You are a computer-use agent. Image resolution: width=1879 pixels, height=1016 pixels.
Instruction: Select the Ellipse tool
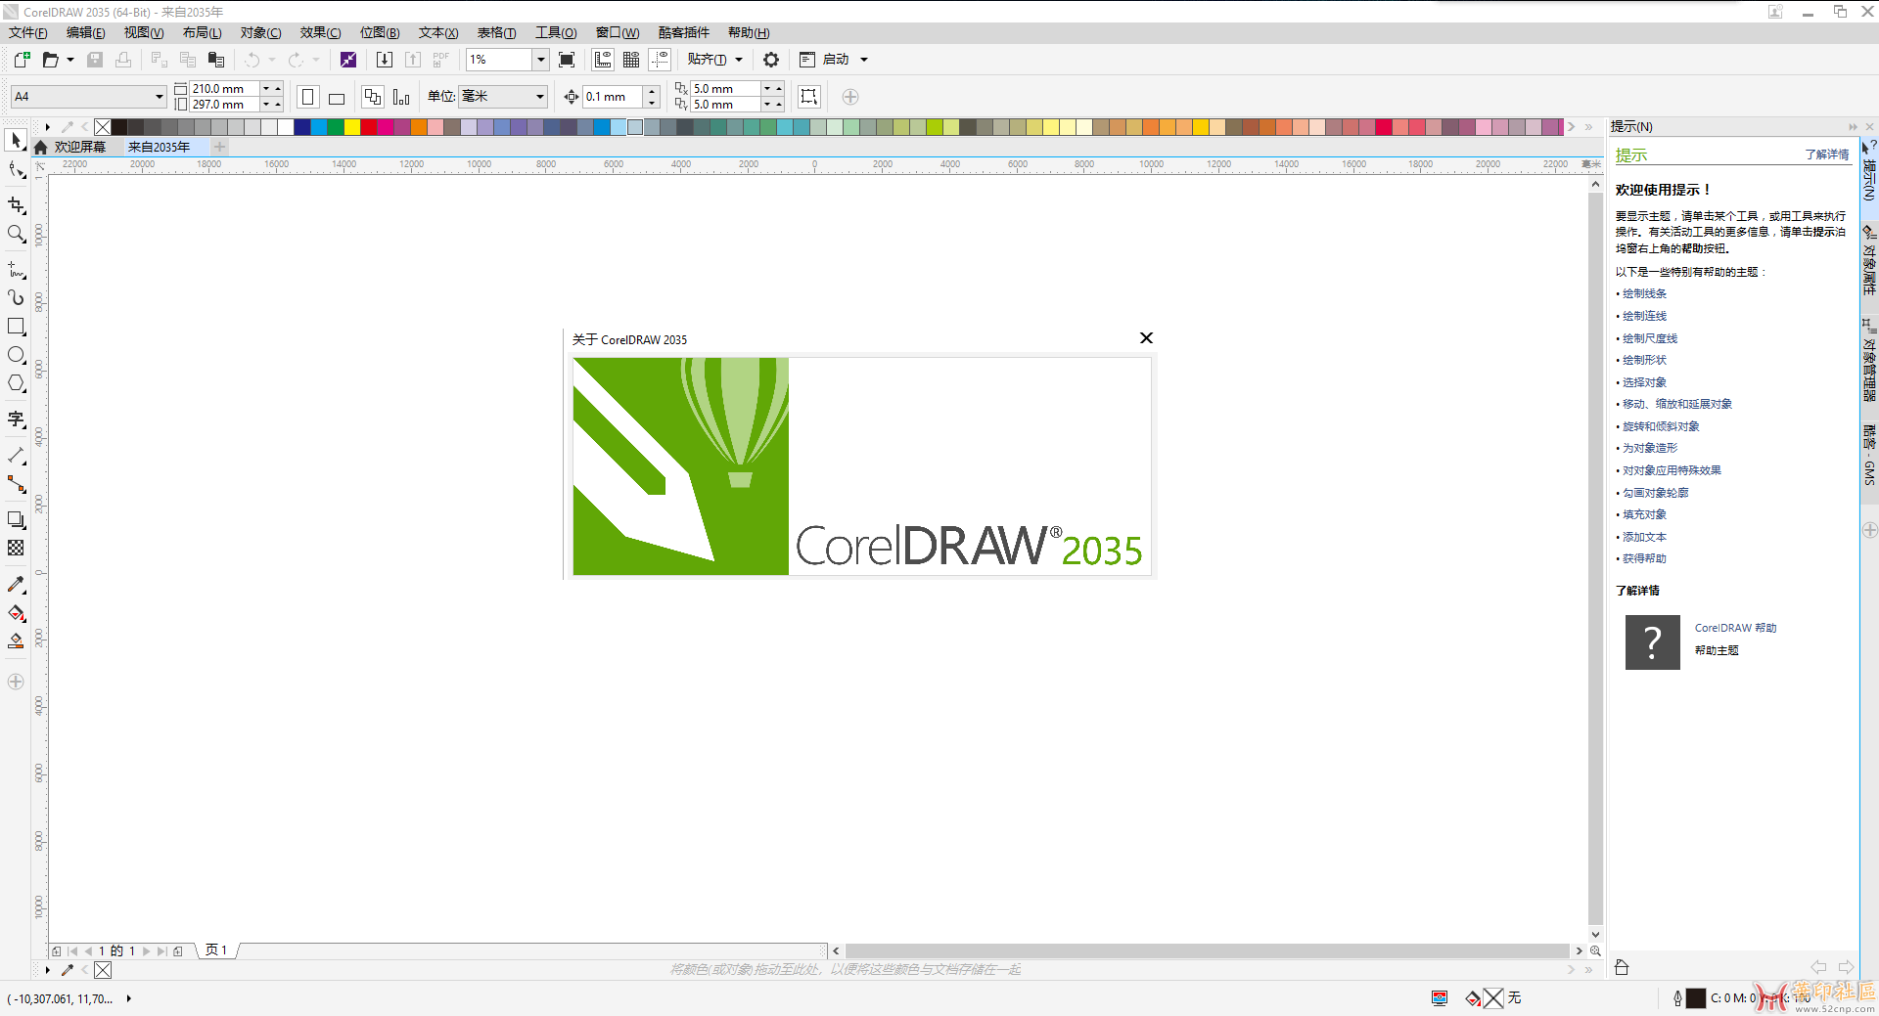(x=17, y=355)
